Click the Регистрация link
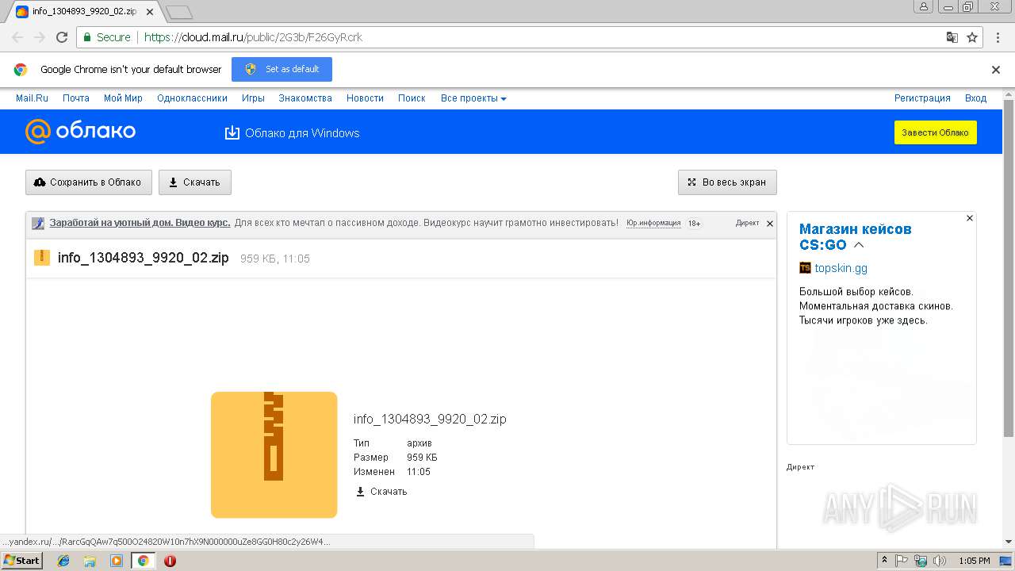The height and width of the screenshot is (571, 1015). coord(922,98)
